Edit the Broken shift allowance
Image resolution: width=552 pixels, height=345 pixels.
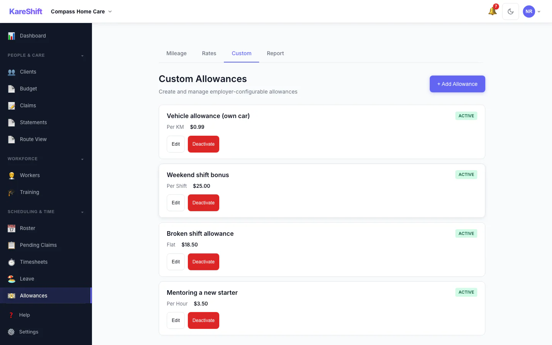[176, 262]
